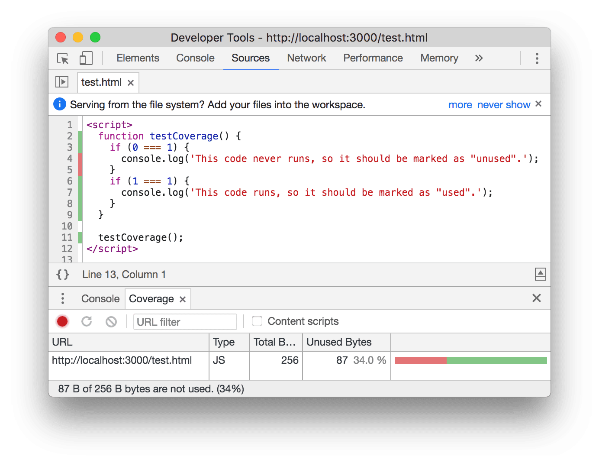Click inside the URL filter field
599x466 pixels.
(x=185, y=321)
